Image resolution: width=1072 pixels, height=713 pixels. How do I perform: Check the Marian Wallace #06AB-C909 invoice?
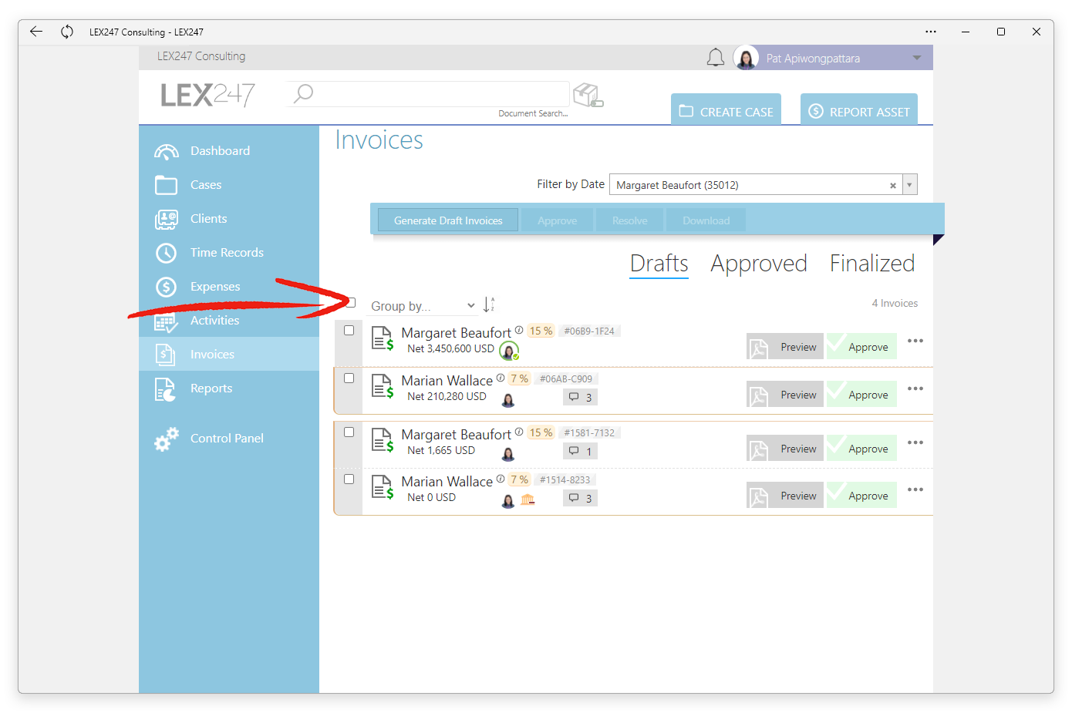click(x=349, y=378)
